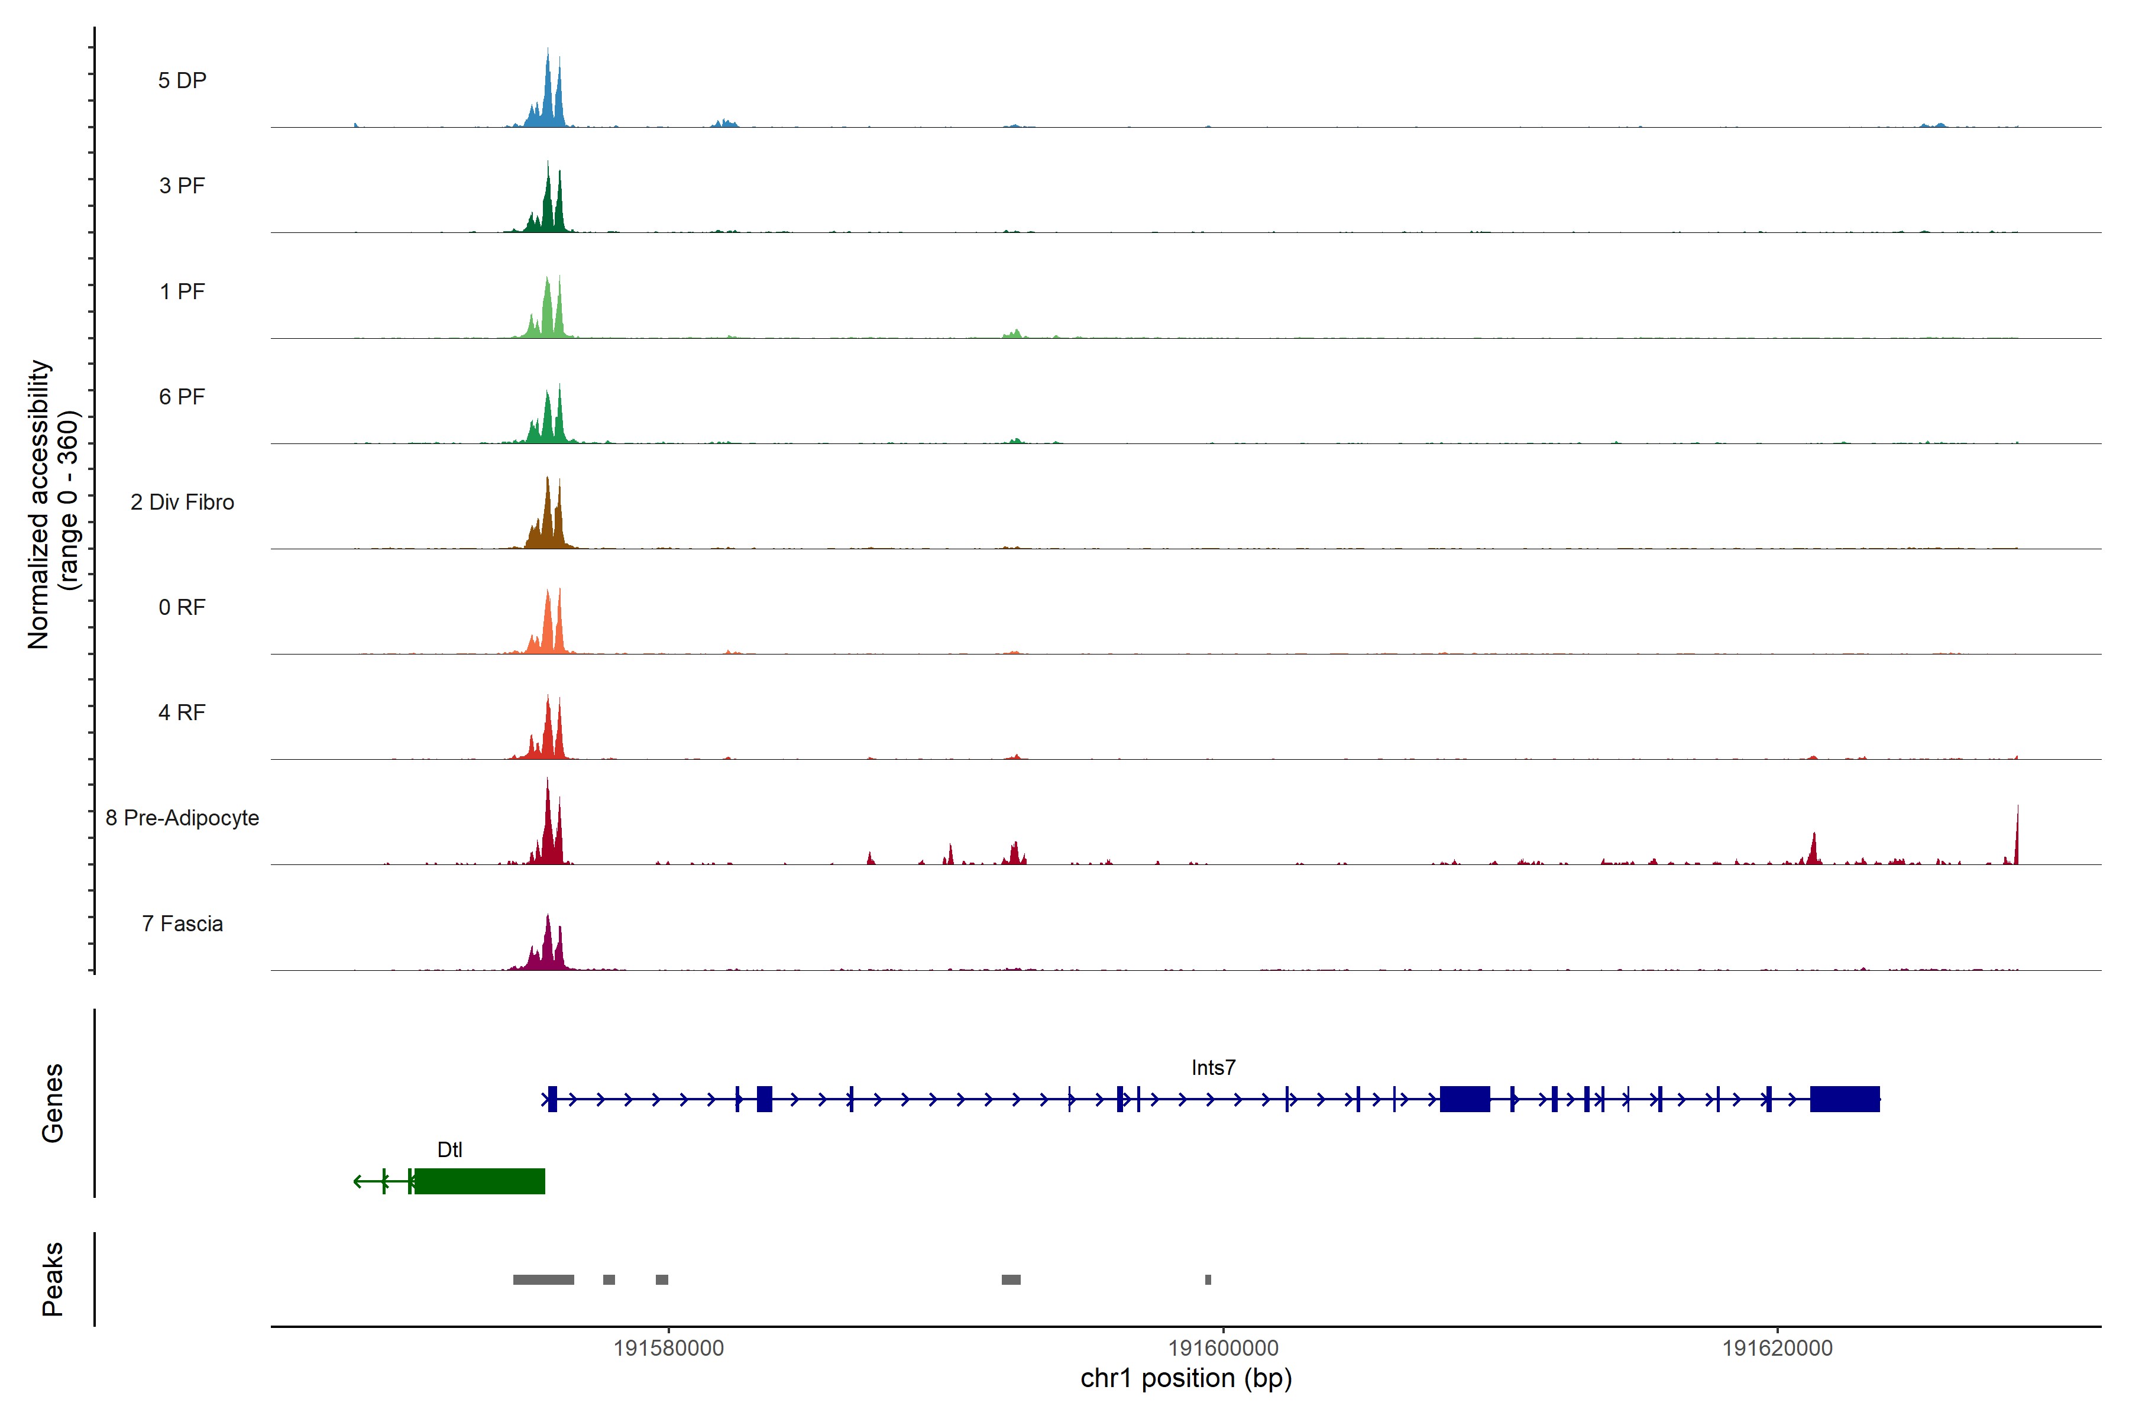Click the 191580000 x-axis tick label
Viewport: 2129px width, 1419px height.
tap(668, 1349)
